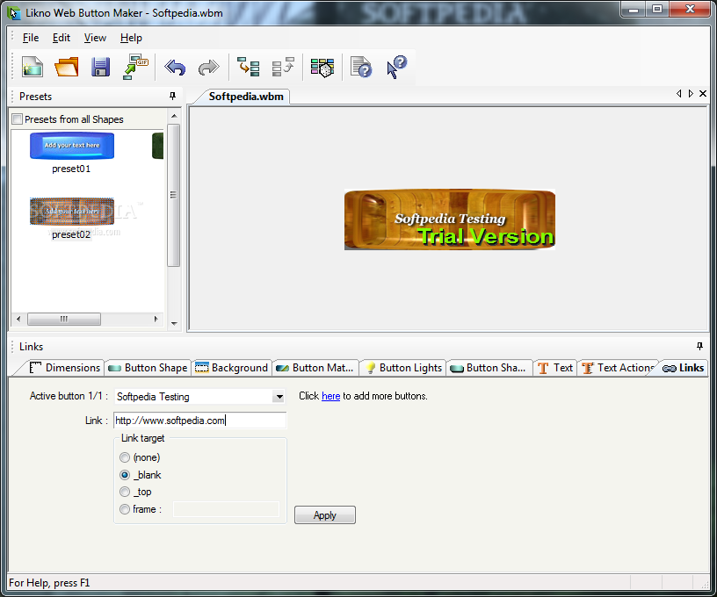Enable Presets from all Shapes checkbox
The image size is (717, 597).
(17, 119)
